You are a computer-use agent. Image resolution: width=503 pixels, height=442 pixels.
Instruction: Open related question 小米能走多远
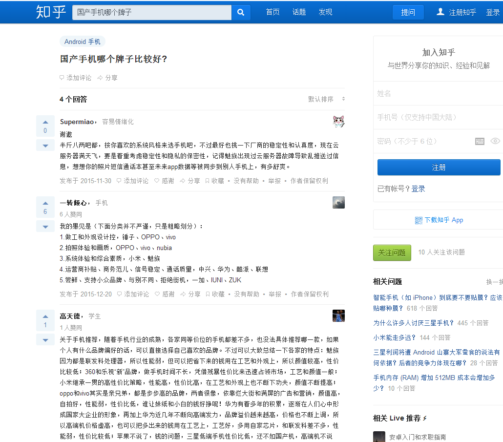point(394,337)
